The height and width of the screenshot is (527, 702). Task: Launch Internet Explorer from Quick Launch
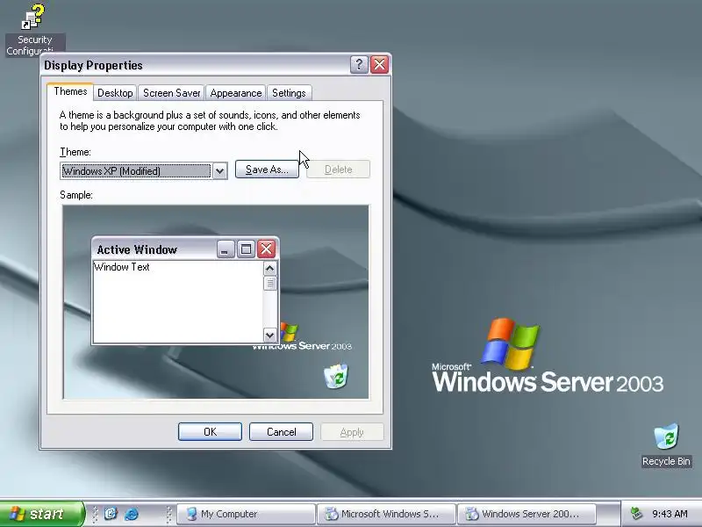[x=132, y=514]
